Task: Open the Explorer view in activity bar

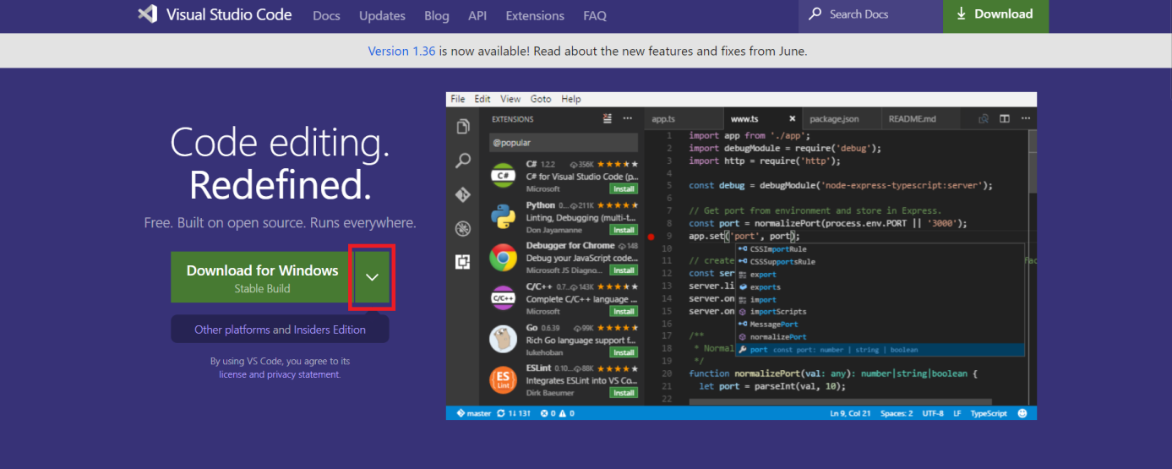Action: coord(462,127)
